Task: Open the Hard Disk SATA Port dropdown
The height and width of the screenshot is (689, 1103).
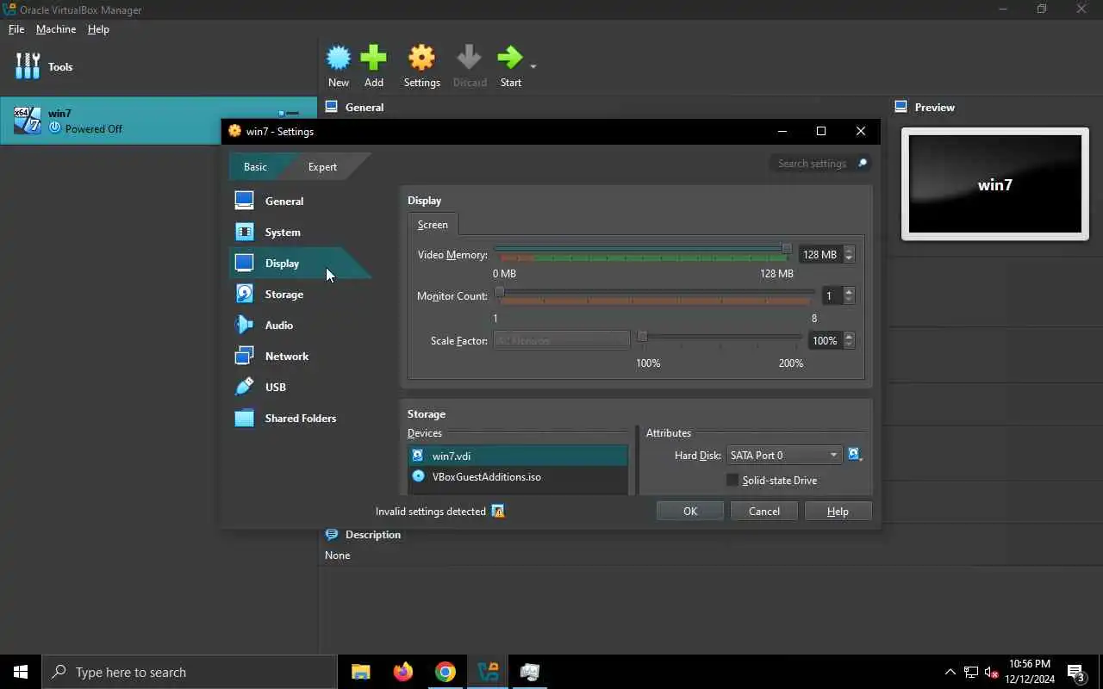Action: click(x=784, y=455)
